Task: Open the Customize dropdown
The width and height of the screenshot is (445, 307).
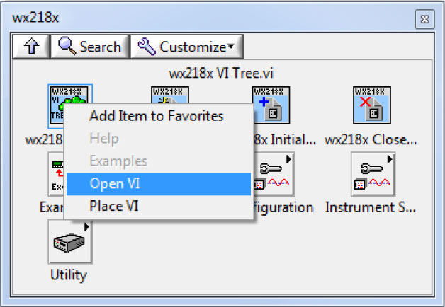Action: pyautogui.click(x=187, y=47)
